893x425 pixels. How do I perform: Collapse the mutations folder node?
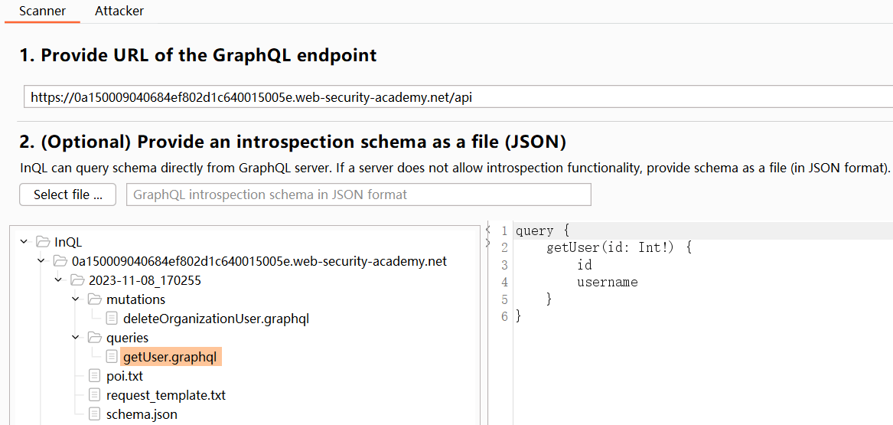(x=75, y=299)
